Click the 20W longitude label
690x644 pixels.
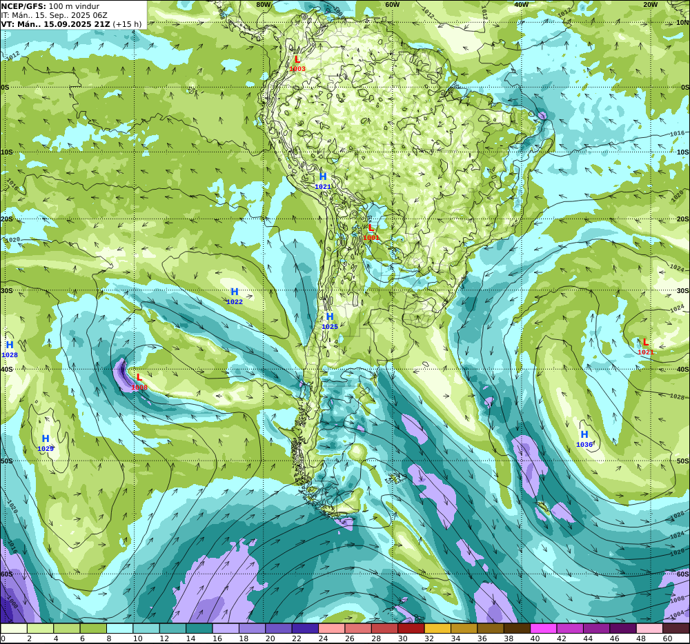(x=650, y=4)
